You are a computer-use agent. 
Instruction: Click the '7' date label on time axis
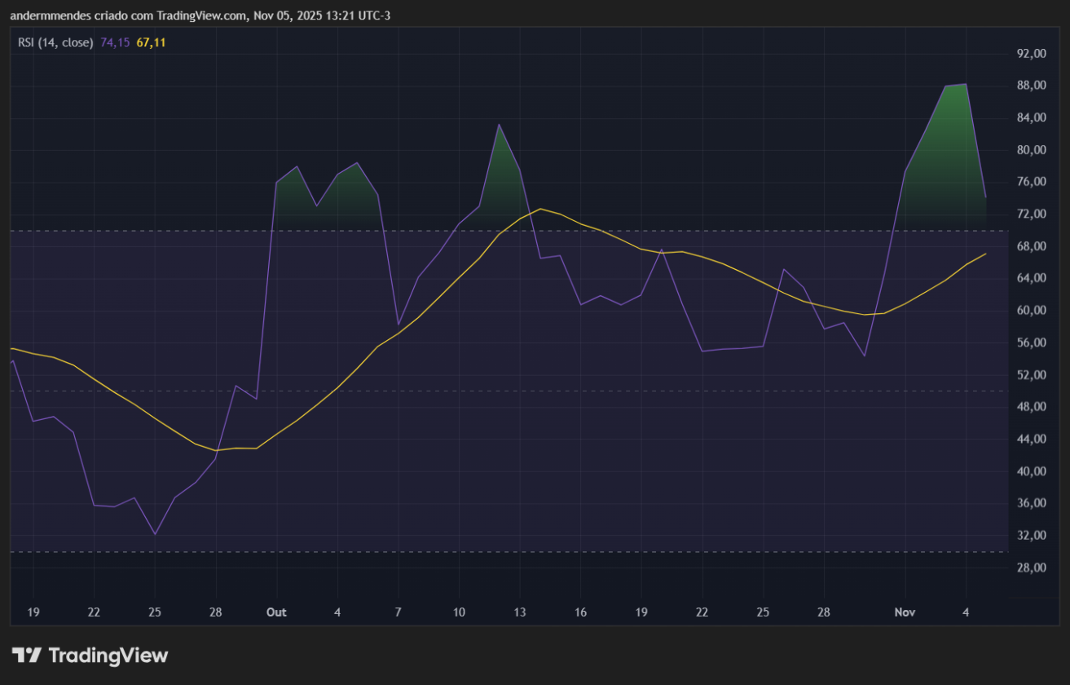tap(398, 612)
